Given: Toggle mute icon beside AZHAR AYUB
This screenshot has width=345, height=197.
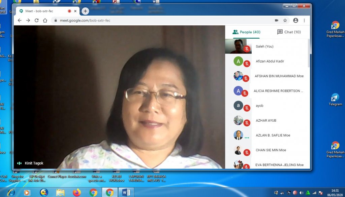Looking at the screenshot, I should click(x=247, y=123).
